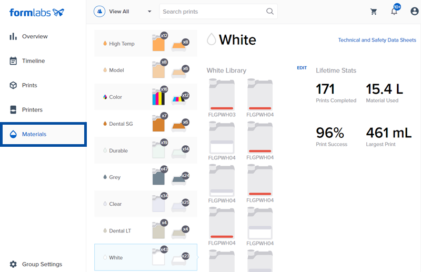The height and width of the screenshot is (272, 421).
Task: Select the Durable material row
Action: [x=146, y=150]
